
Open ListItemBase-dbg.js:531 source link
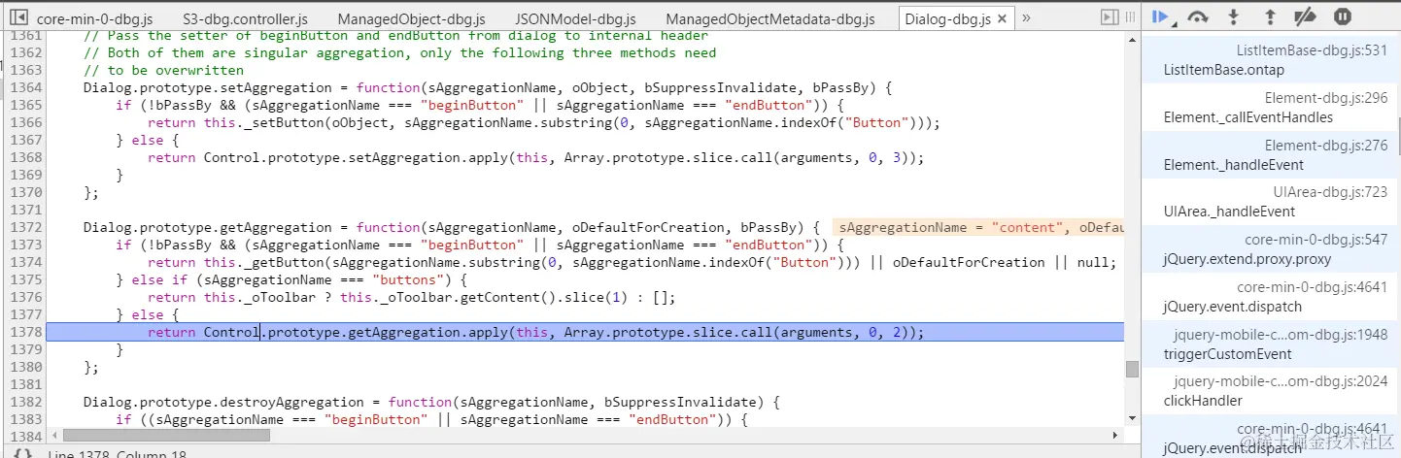pos(1312,50)
